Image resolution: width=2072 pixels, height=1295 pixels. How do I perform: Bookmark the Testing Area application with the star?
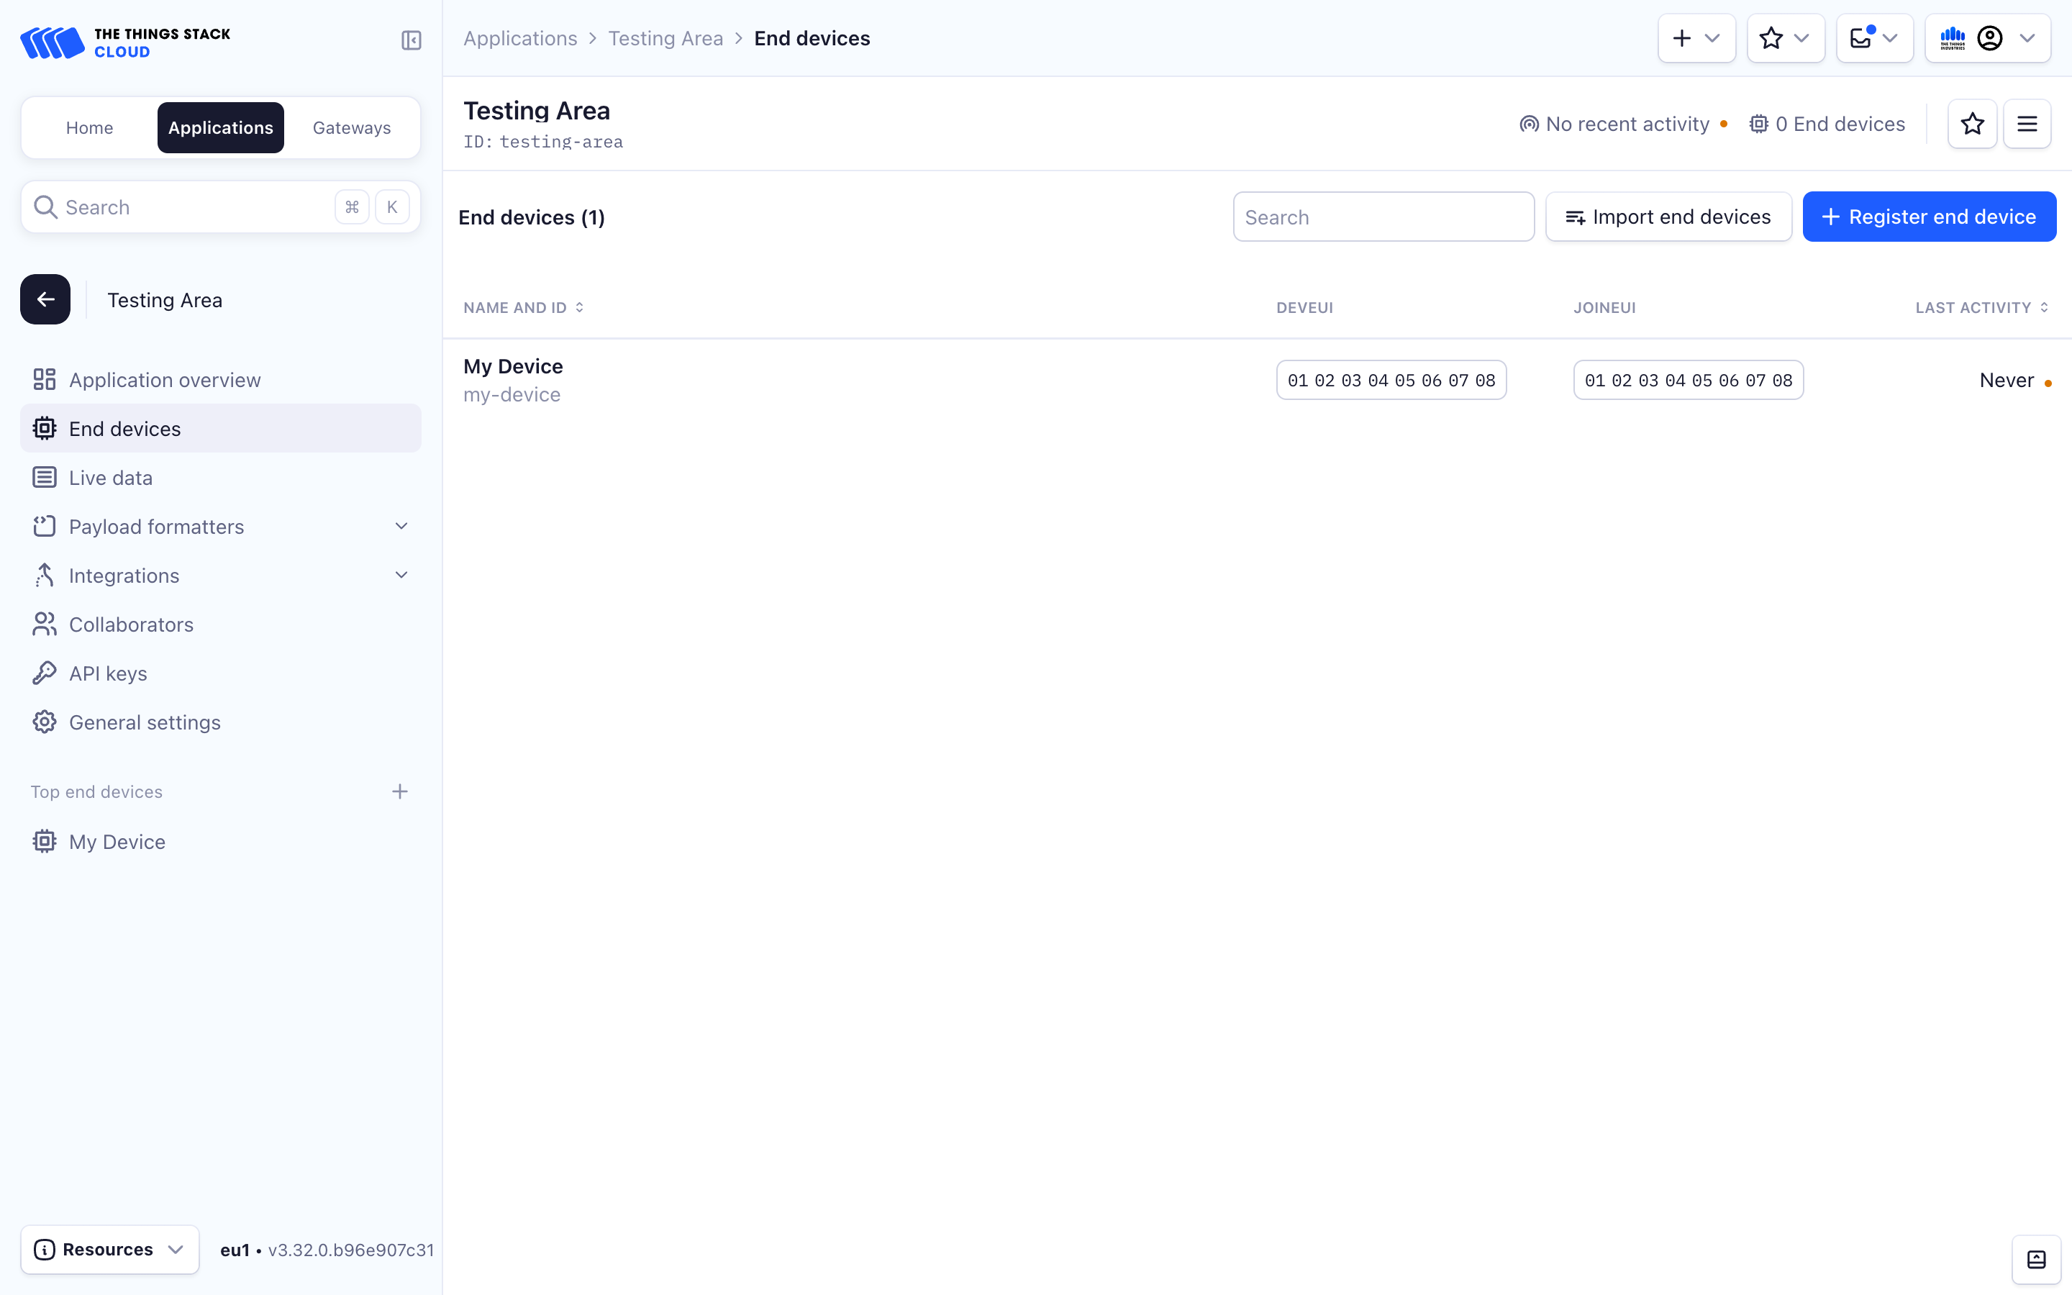[x=1972, y=124]
